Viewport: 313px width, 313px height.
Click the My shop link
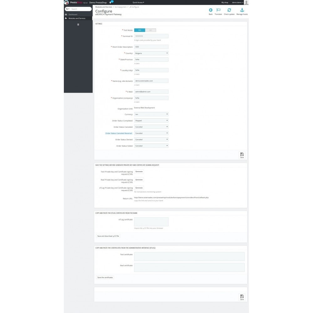225,3
